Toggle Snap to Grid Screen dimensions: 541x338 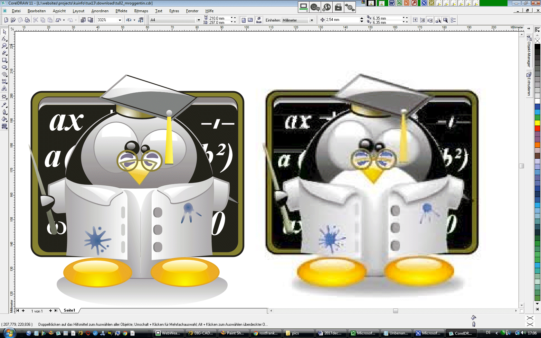(415, 20)
